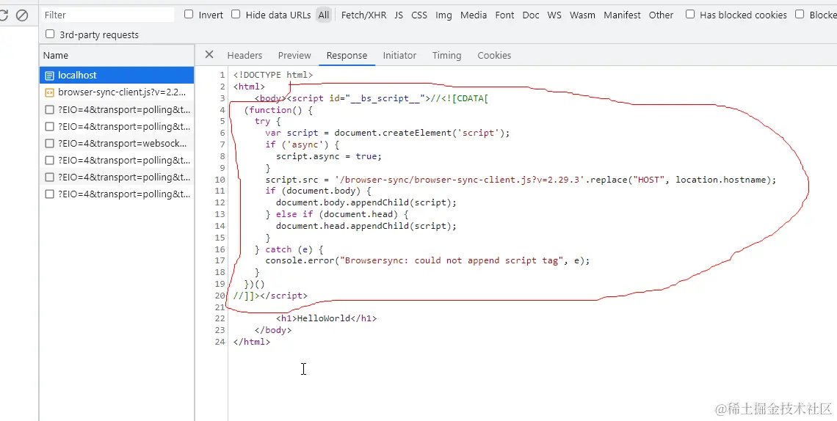Select the localhost request row
This screenshot has height=421, width=837.
[x=117, y=75]
